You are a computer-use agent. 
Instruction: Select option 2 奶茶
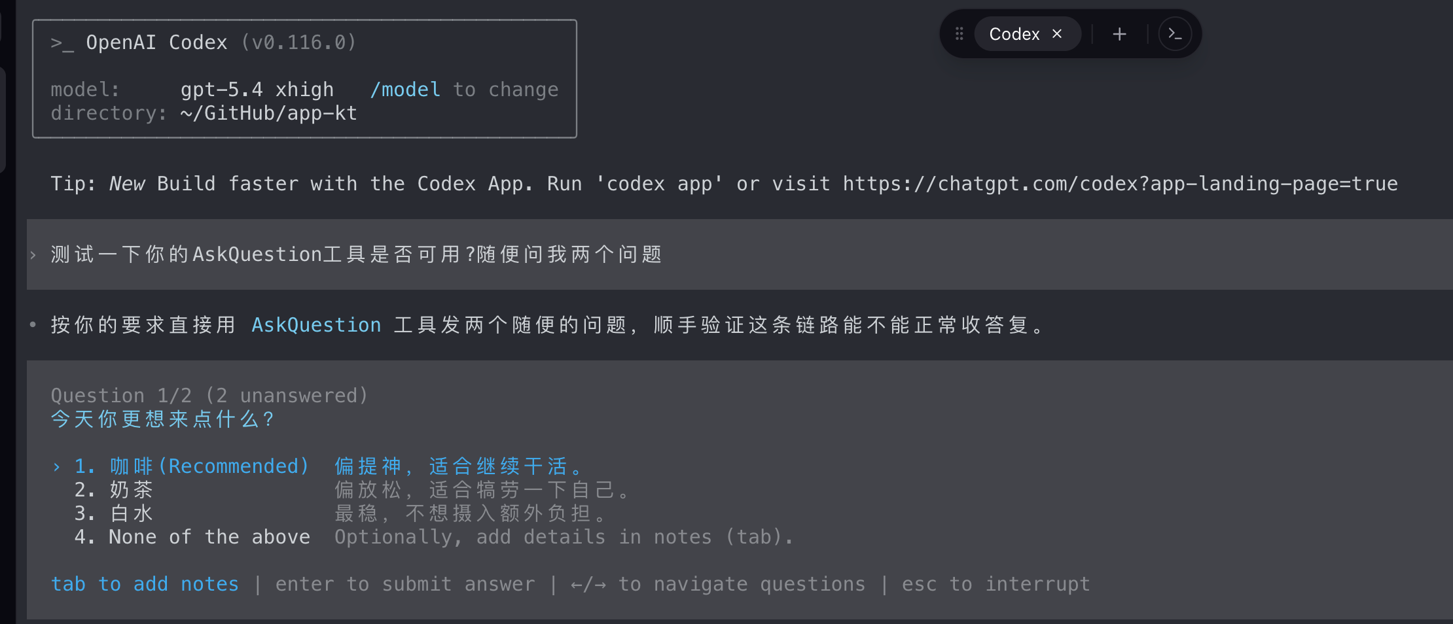pos(113,490)
